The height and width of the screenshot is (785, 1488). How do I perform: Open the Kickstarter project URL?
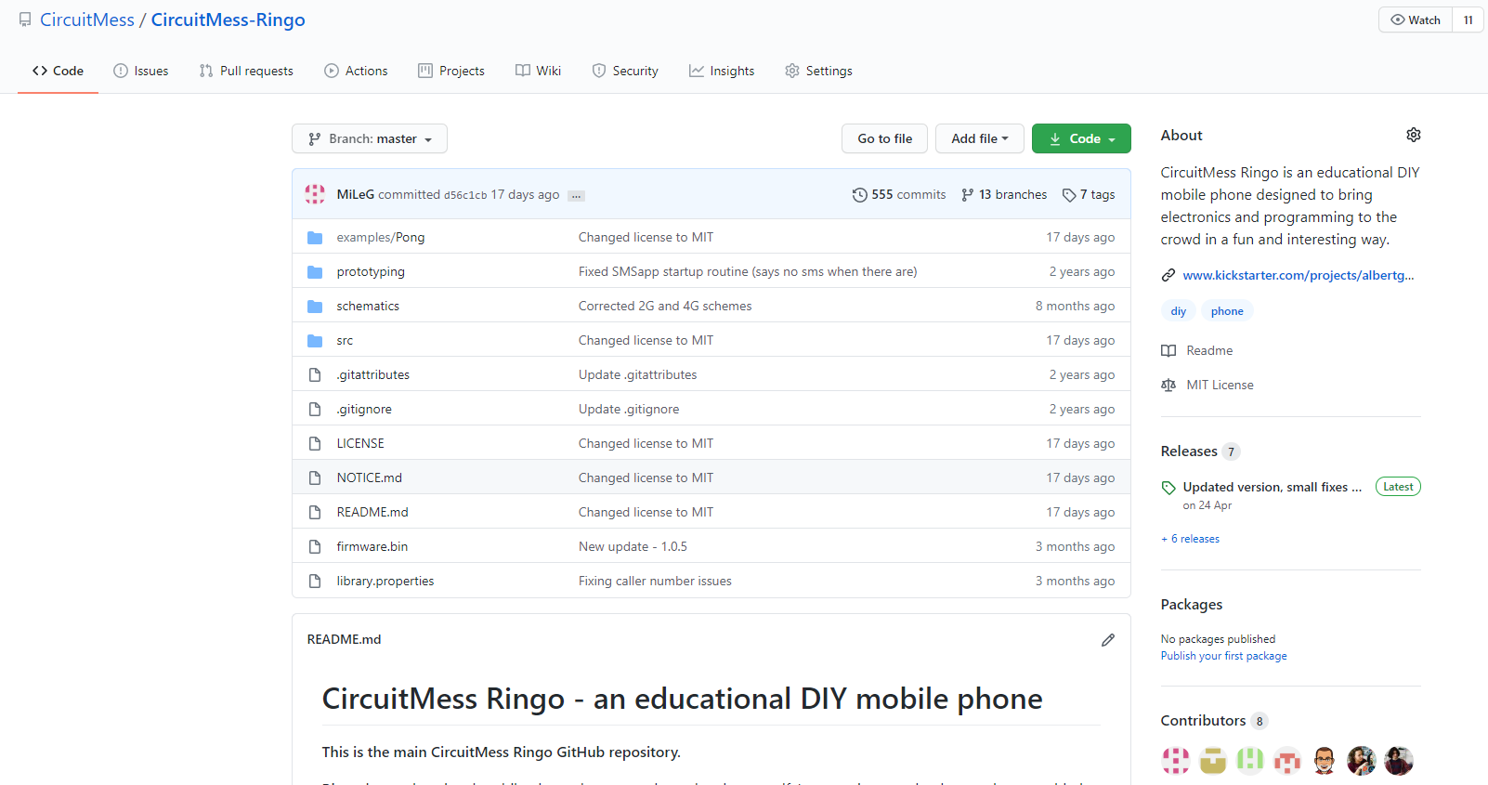[1299, 275]
